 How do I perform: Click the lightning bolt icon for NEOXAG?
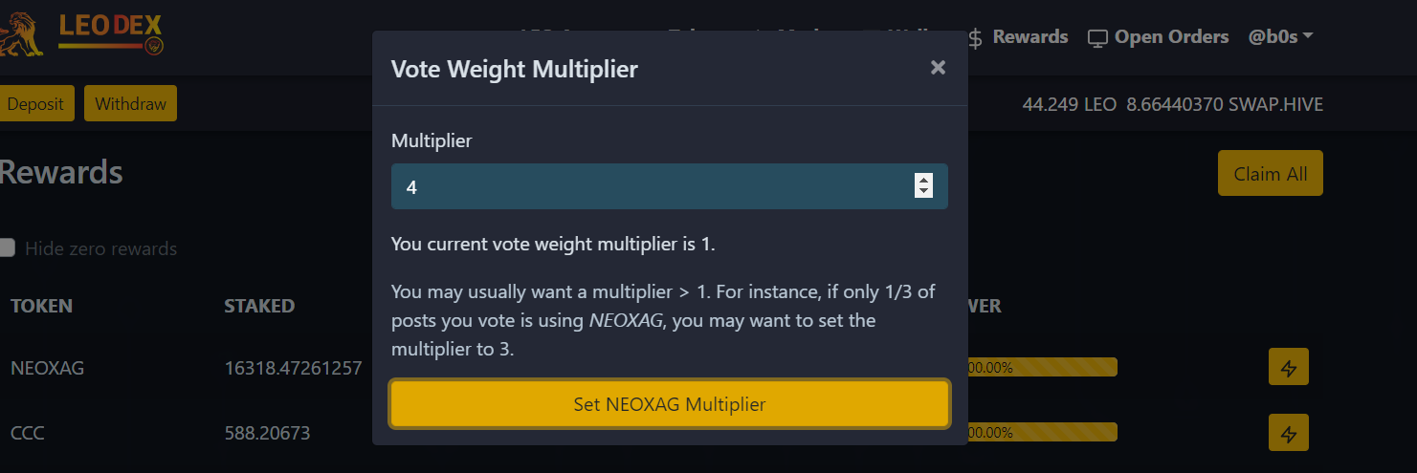click(x=1289, y=367)
